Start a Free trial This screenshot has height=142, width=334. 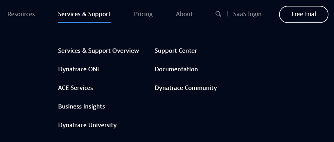[x=304, y=14]
